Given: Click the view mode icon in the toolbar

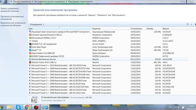Looking at the screenshot, I should point(188,24).
